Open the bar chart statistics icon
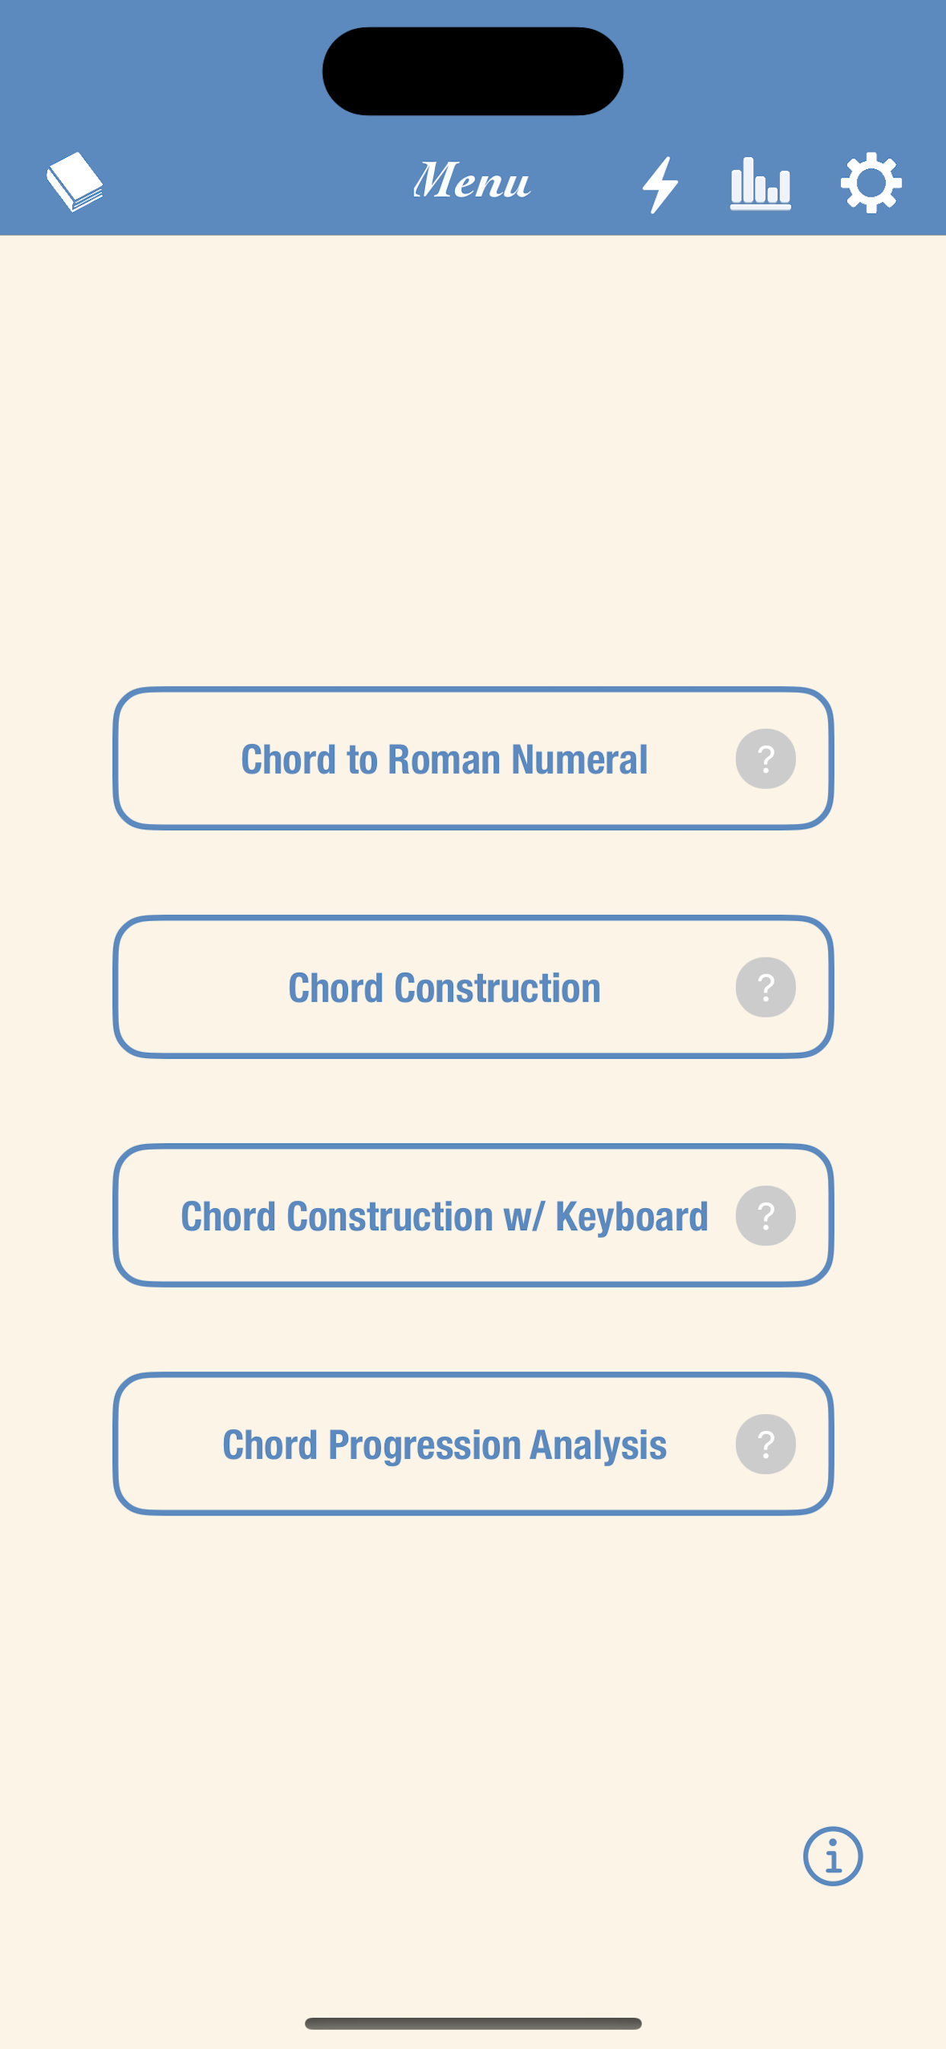This screenshot has height=2049, width=946. 761,184
